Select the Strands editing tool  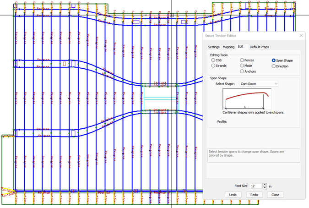tap(213, 66)
